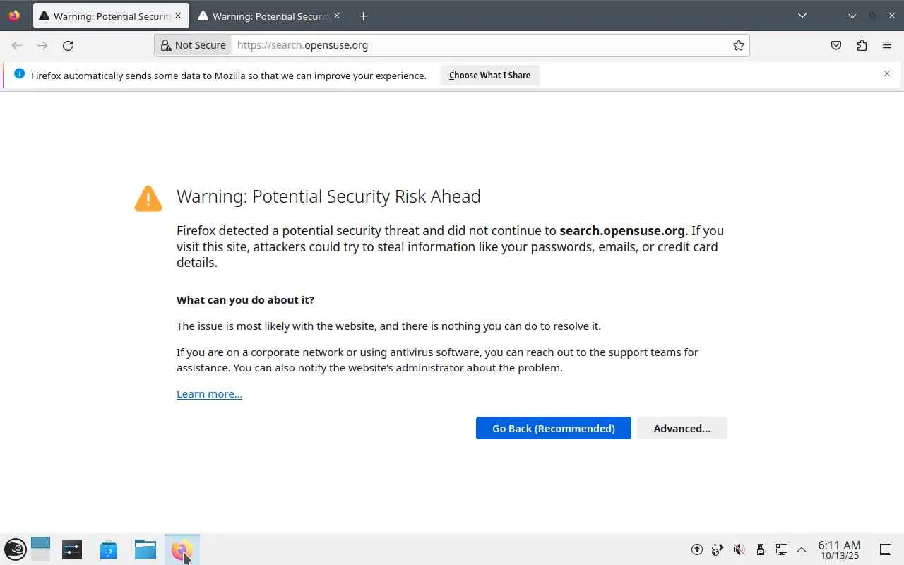Open the Save to Pocket icon
Image resolution: width=904 pixels, height=565 pixels.
point(836,45)
